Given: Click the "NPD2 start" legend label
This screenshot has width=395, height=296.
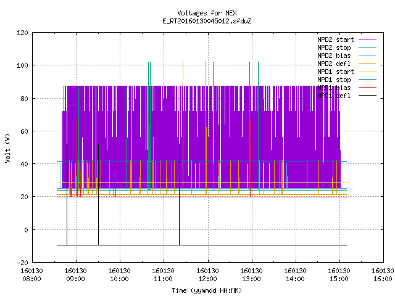Looking at the screenshot, I should click(336, 39).
